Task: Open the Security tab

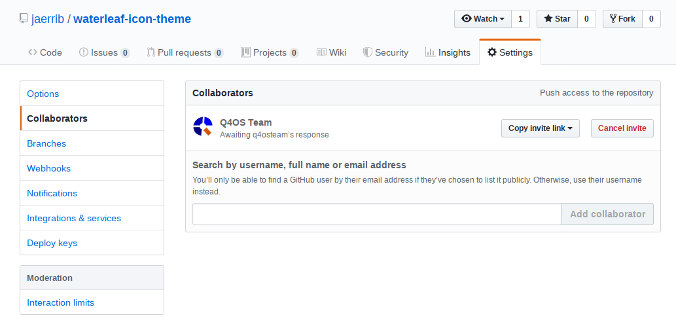Action: point(385,52)
